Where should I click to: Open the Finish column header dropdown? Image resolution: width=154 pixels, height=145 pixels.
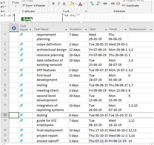coord(125,30)
